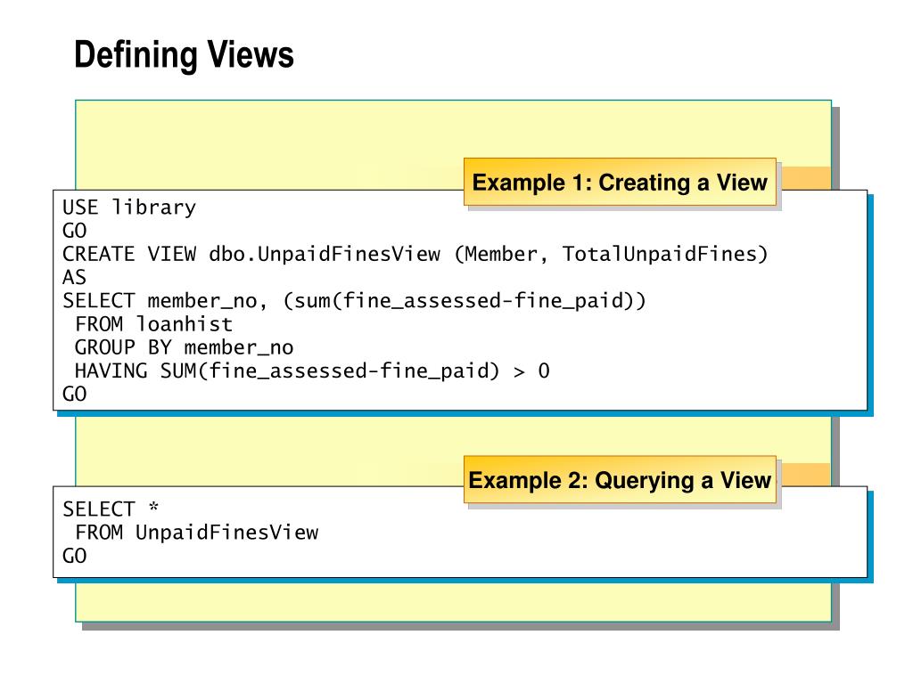Viewport: 913px width, 684px height.
Task: Click the 'GROUP BY member_no' line
Action: tap(184, 347)
